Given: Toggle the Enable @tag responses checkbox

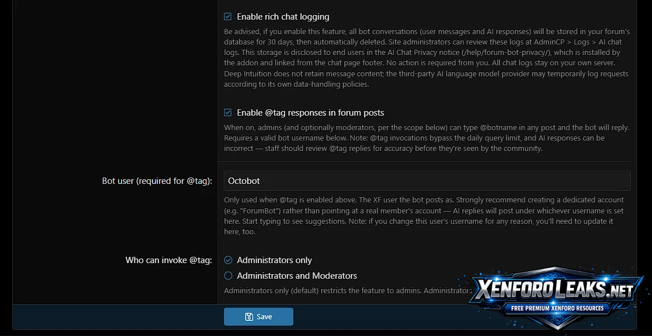Looking at the screenshot, I should [228, 113].
